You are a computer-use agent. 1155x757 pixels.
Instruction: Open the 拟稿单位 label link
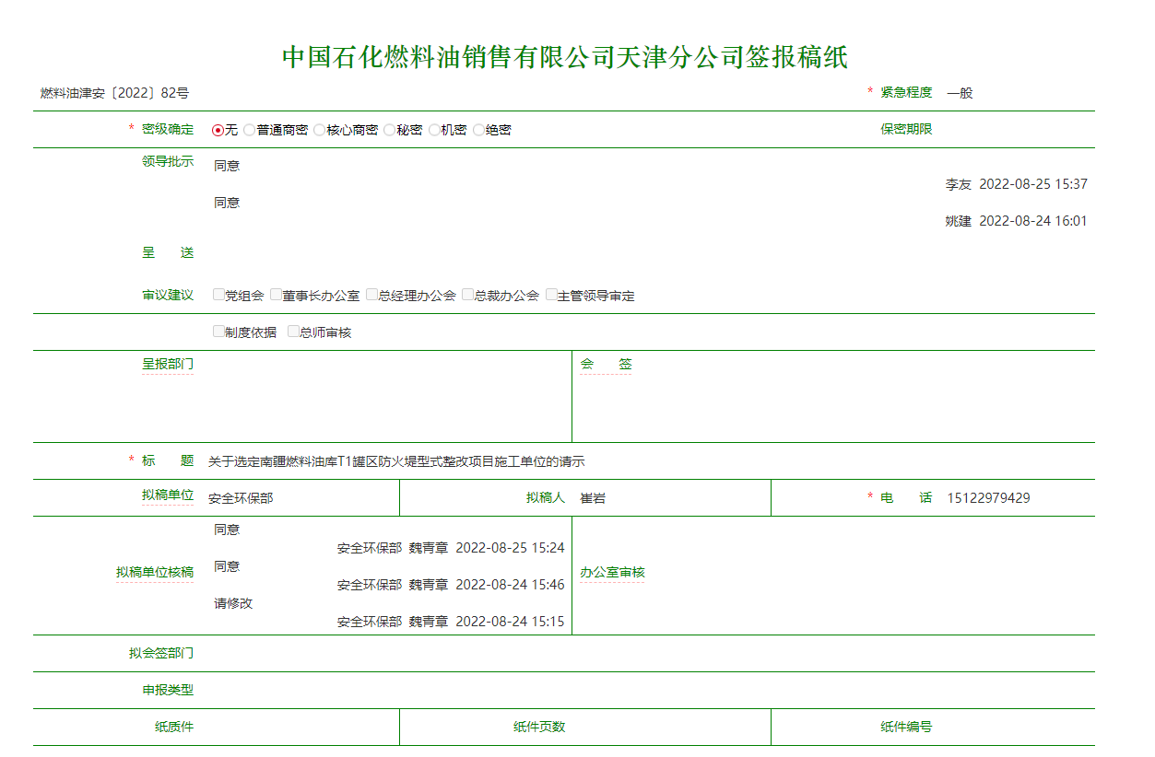(x=168, y=495)
